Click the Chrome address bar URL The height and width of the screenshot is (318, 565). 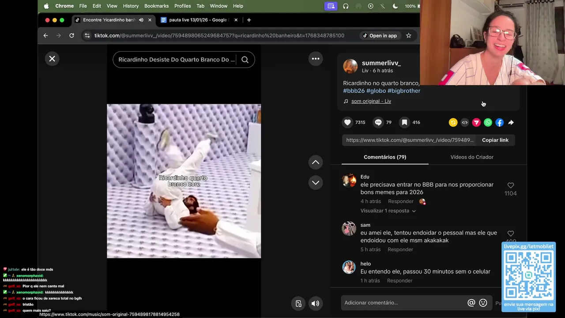(219, 35)
